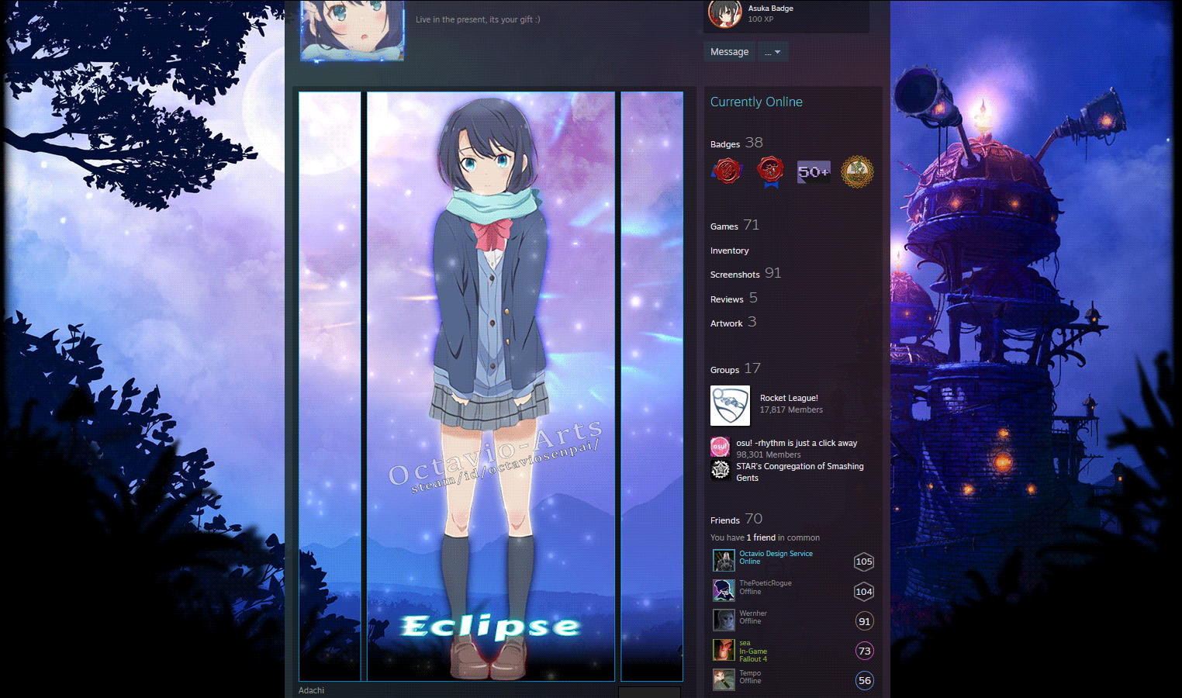
Task: Click the pink osu! group icon
Action: (720, 447)
